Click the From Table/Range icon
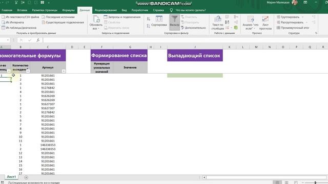The height and width of the screenshot is (184, 328). click(x=3, y=28)
